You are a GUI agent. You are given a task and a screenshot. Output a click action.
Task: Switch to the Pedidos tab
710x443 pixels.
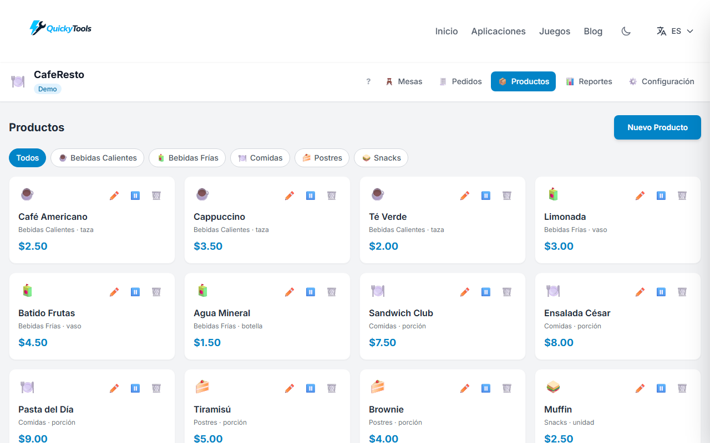[460, 81]
